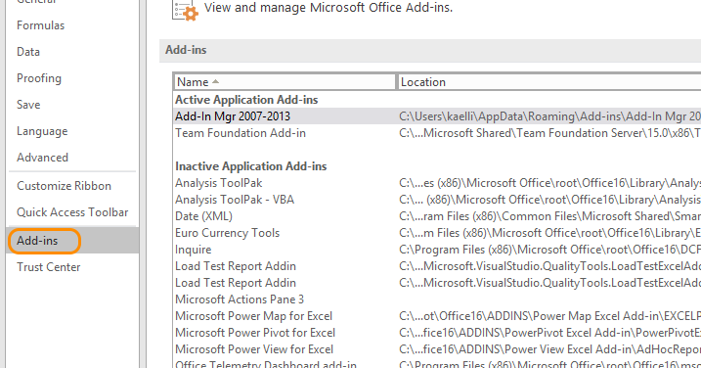Viewport: 701px width, 368px height.
Task: Sort add-ins by the Location column header
Action: (x=549, y=82)
